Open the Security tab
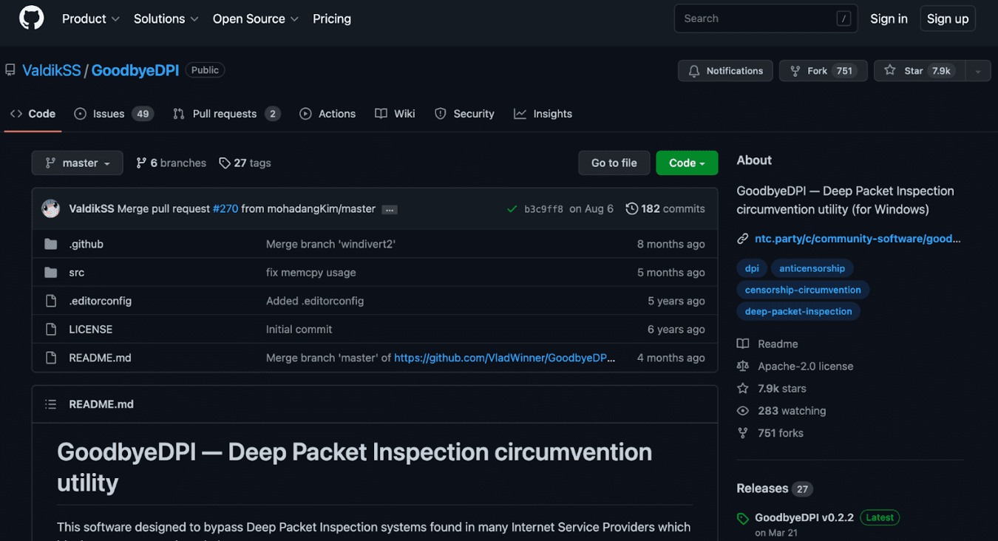Image resolution: width=998 pixels, height=541 pixels. click(464, 114)
